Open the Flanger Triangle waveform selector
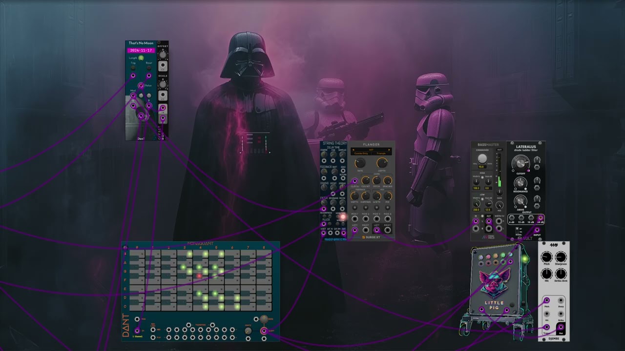 pyautogui.click(x=381, y=153)
